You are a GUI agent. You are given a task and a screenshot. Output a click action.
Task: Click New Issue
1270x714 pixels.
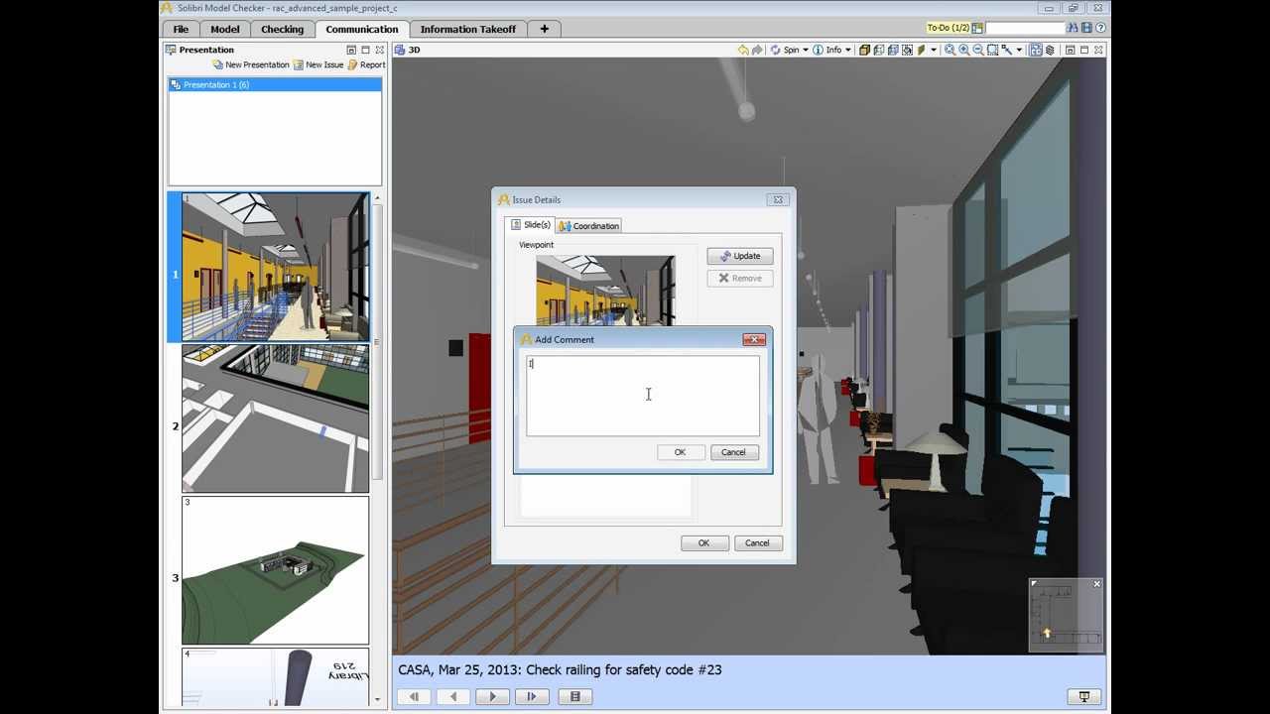(318, 64)
